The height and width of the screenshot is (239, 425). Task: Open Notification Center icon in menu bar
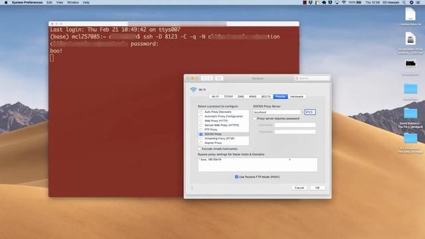[418, 3]
